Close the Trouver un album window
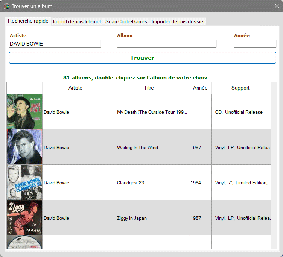Screen dimensions: 283x257 [277, 6]
